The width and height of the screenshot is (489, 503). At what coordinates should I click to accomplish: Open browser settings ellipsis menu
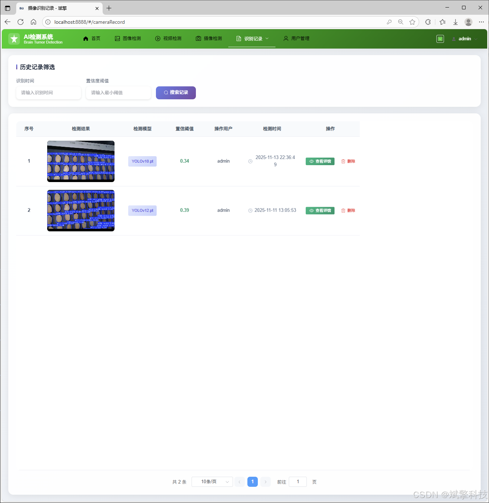pyautogui.click(x=481, y=22)
